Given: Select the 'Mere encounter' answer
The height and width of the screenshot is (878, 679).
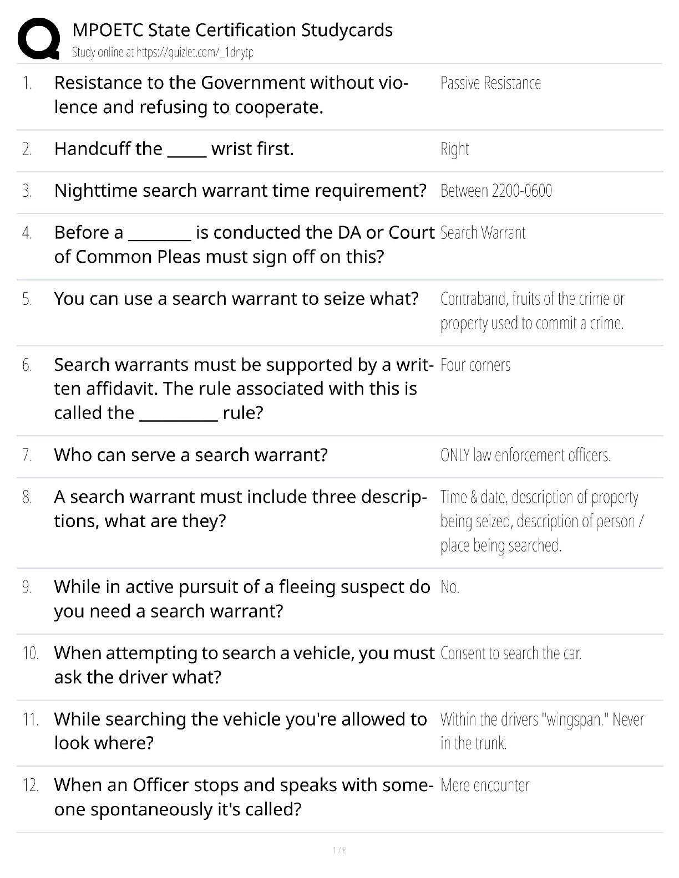Looking at the screenshot, I should [485, 785].
